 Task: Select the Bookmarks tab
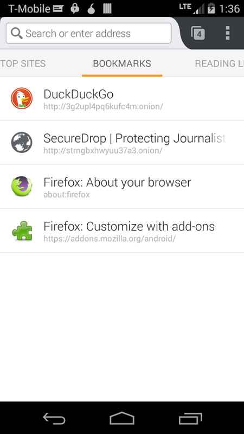pos(122,63)
